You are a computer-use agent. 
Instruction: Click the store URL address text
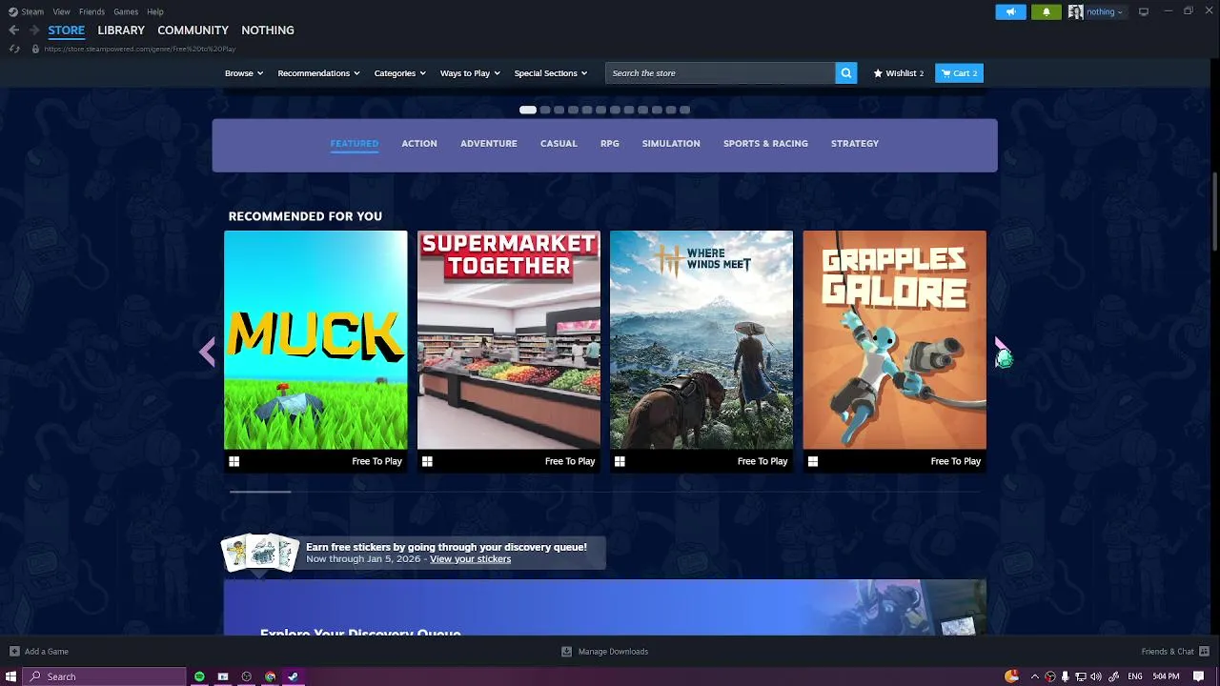[x=139, y=49]
